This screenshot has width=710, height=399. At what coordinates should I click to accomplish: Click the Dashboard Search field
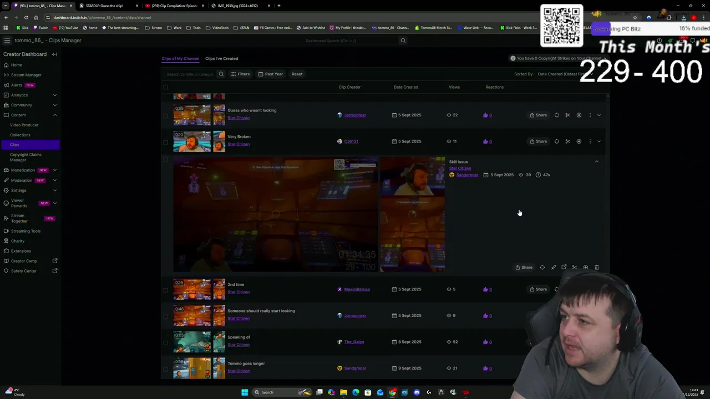(351, 40)
